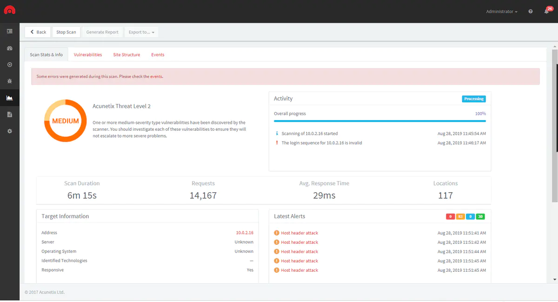
Task: Open the Targets bullseye icon in sidebar
Action: pyautogui.click(x=10, y=65)
